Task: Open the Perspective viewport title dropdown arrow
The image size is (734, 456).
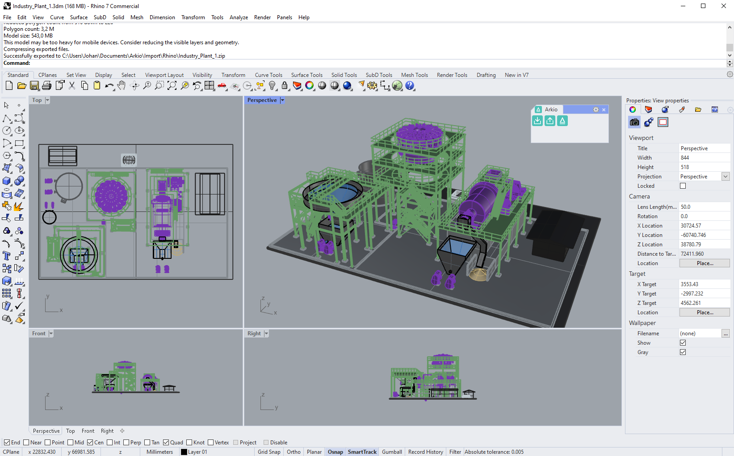Action: [282, 100]
